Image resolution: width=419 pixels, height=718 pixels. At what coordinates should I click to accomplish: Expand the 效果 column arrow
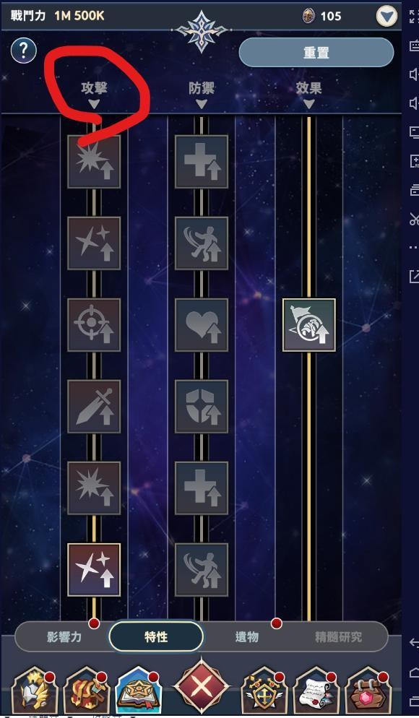(x=309, y=105)
